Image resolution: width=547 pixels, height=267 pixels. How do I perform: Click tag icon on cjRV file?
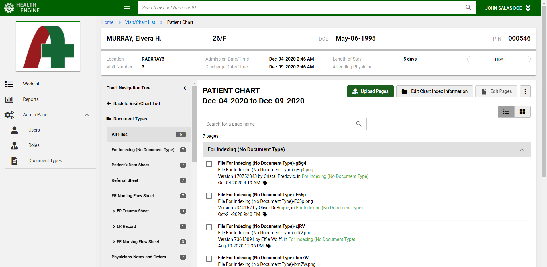coord(268,246)
